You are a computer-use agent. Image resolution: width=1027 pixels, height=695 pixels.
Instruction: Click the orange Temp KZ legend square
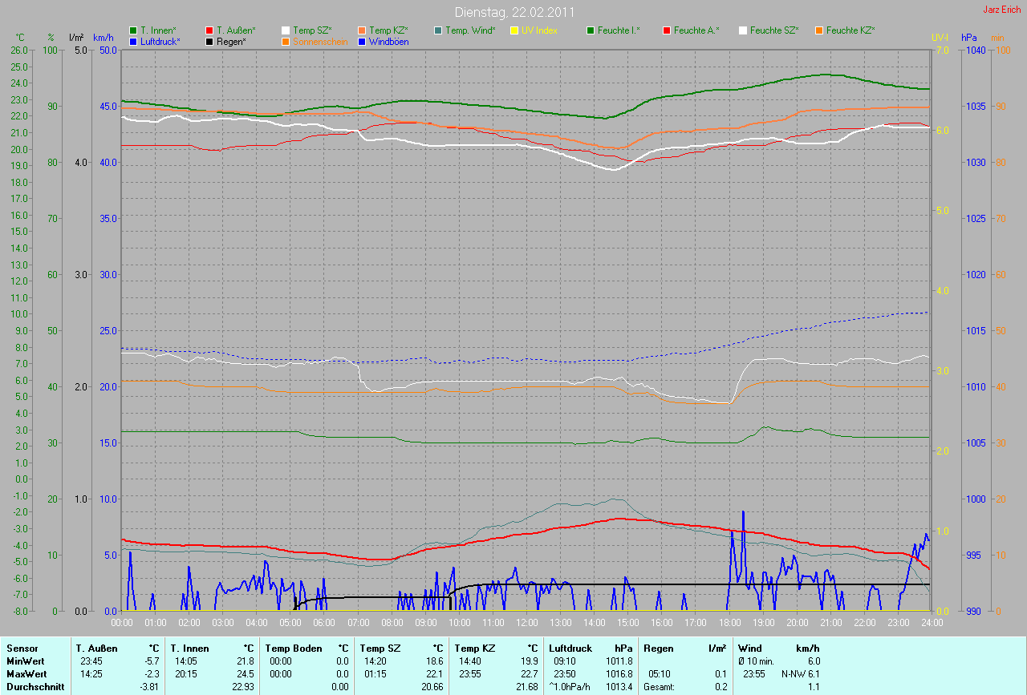[x=362, y=30]
